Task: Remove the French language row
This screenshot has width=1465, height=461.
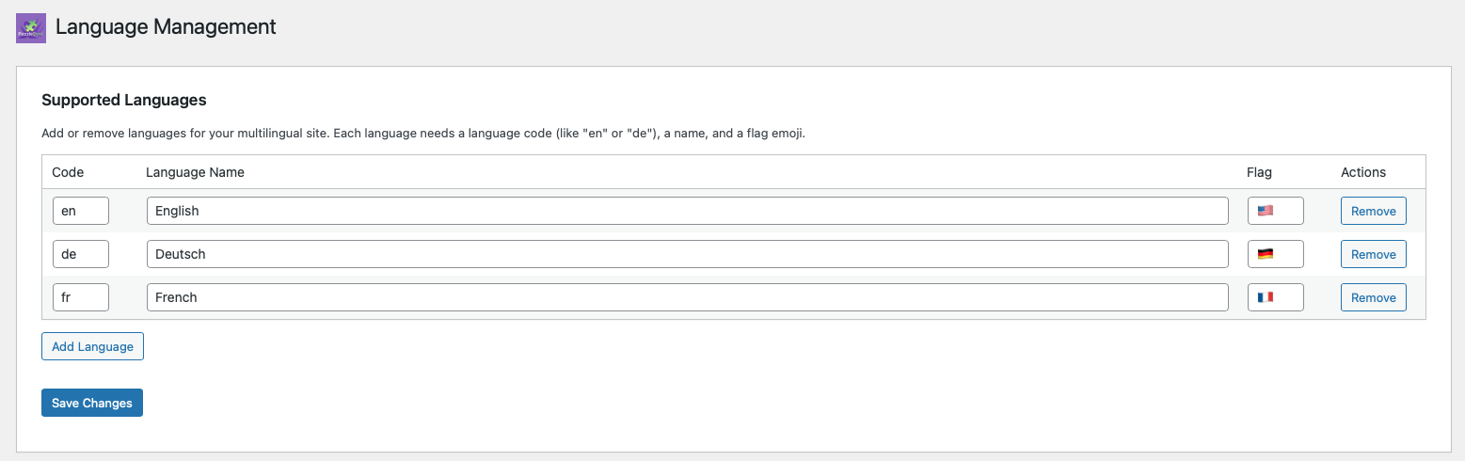Action: click(x=1374, y=297)
